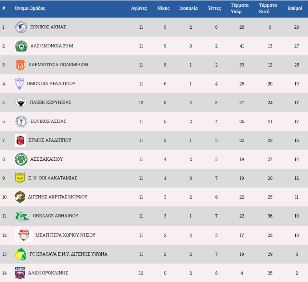
Task: Click the ΔΙΓΕΝΗΣ ΑΚΡΙΤΑΣ ΜΟΡΦΟΥ crest
Action: click(x=20, y=197)
